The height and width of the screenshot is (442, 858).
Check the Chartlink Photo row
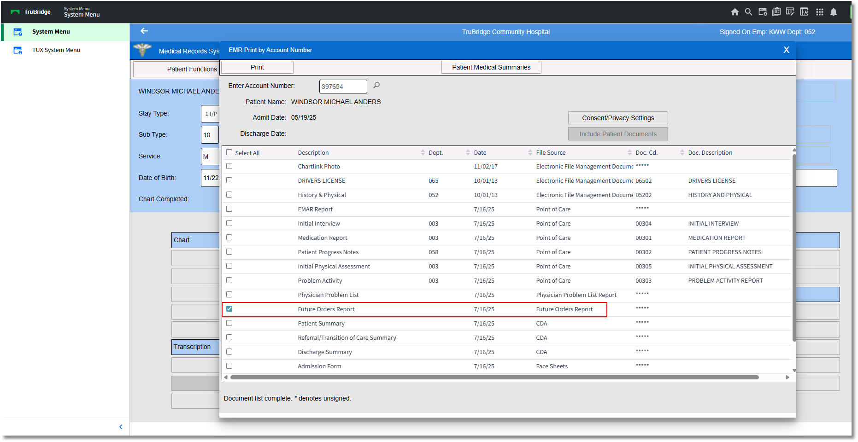coord(229,166)
